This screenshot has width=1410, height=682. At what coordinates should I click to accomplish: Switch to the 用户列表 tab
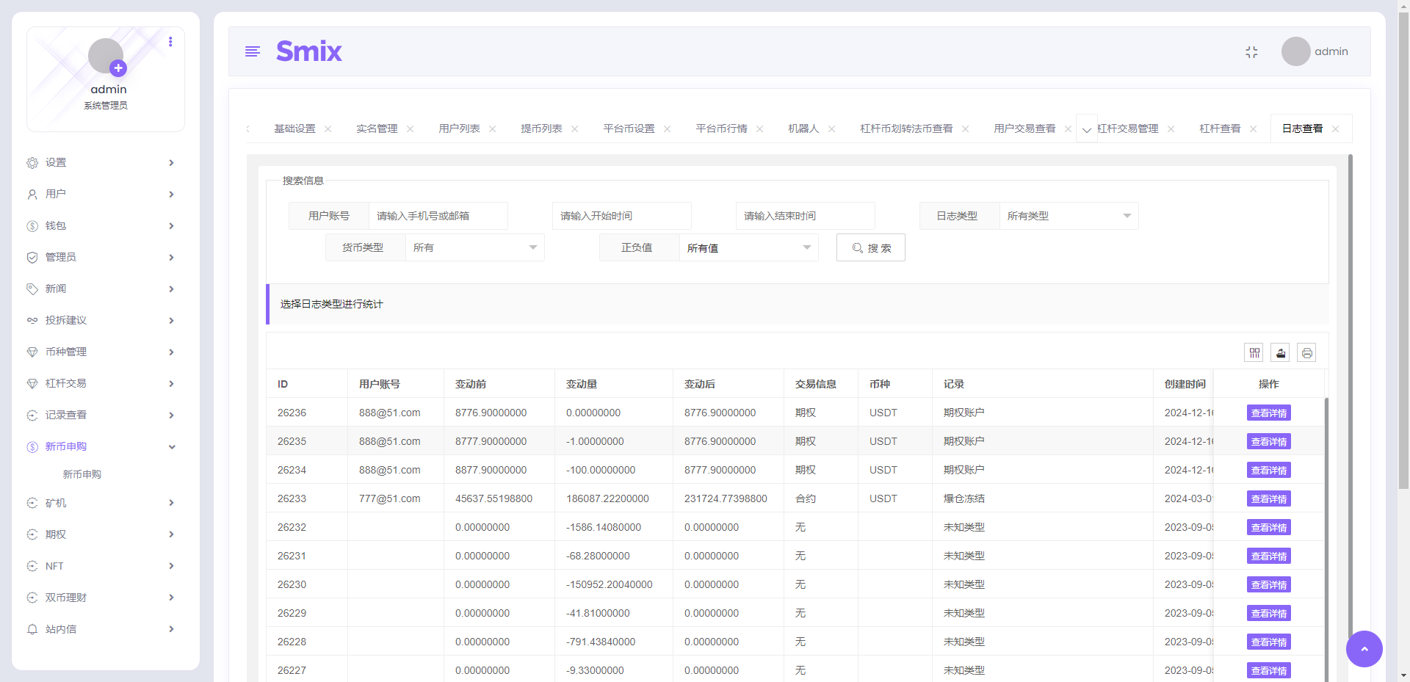pos(460,128)
